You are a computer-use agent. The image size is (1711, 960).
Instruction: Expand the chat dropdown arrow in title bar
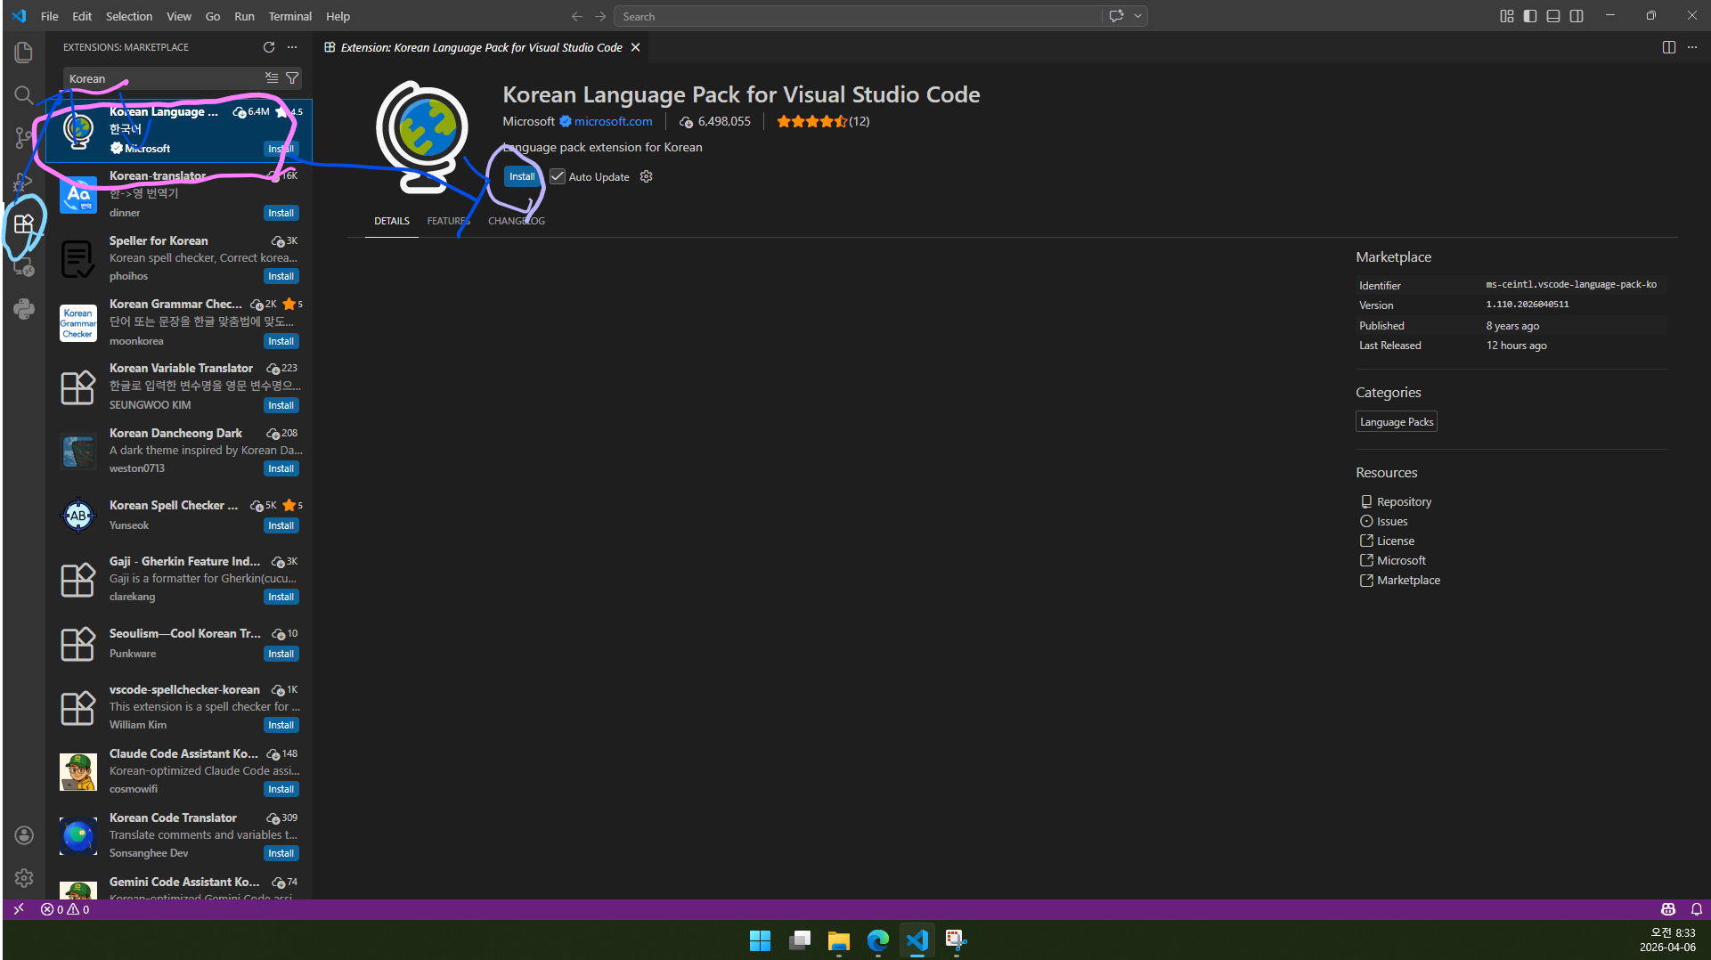(1137, 16)
